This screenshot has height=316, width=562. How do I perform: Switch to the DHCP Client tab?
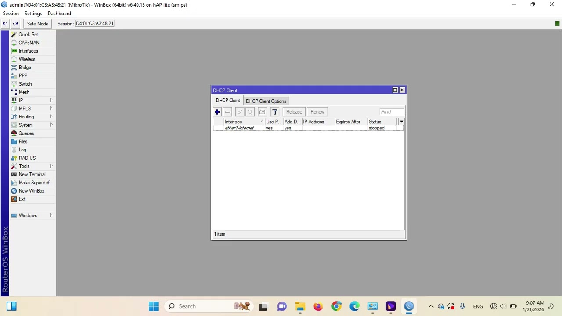(228, 101)
